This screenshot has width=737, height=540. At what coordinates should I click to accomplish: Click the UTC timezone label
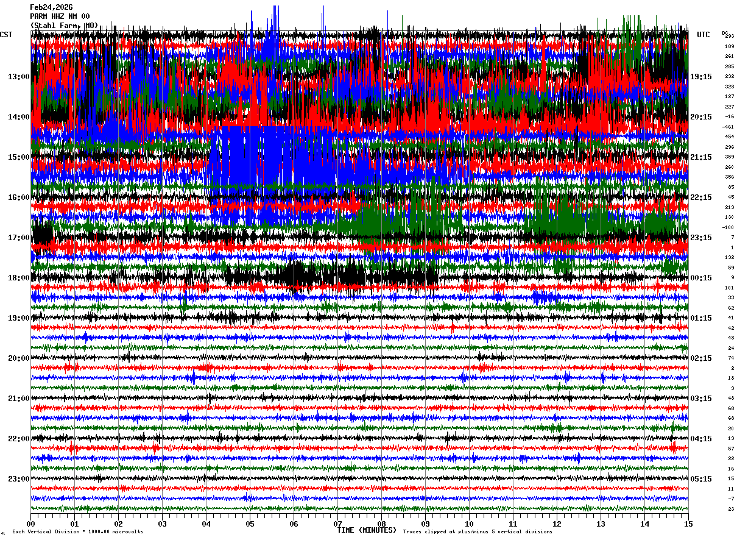[703, 35]
